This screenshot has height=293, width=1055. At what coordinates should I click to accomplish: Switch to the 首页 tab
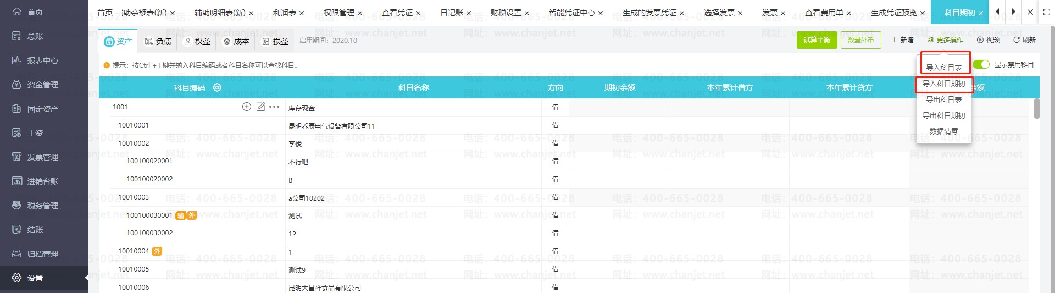(x=105, y=13)
